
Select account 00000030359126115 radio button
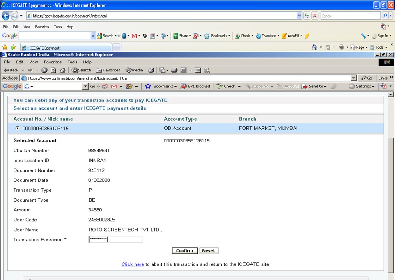(17, 128)
